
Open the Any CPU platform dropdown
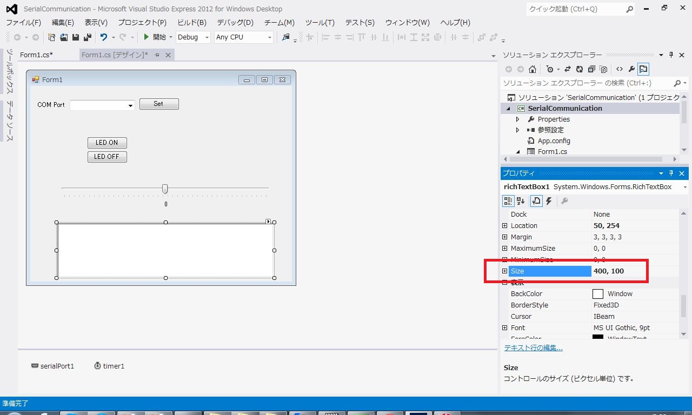pyautogui.click(x=243, y=37)
